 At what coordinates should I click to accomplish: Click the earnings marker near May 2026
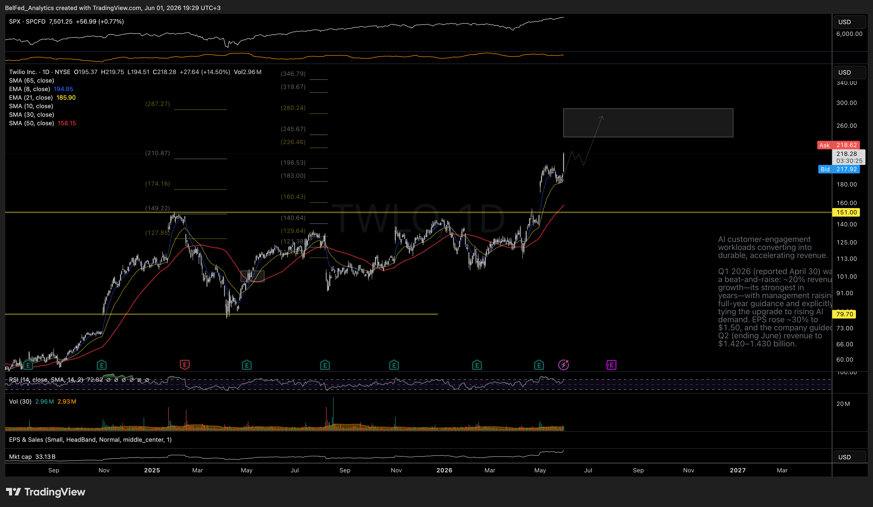pos(539,365)
